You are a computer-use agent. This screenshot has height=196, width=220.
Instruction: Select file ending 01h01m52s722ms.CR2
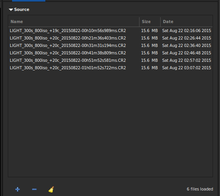tap(68, 68)
